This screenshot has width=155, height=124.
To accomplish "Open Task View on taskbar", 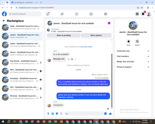I will coord(15,122).
